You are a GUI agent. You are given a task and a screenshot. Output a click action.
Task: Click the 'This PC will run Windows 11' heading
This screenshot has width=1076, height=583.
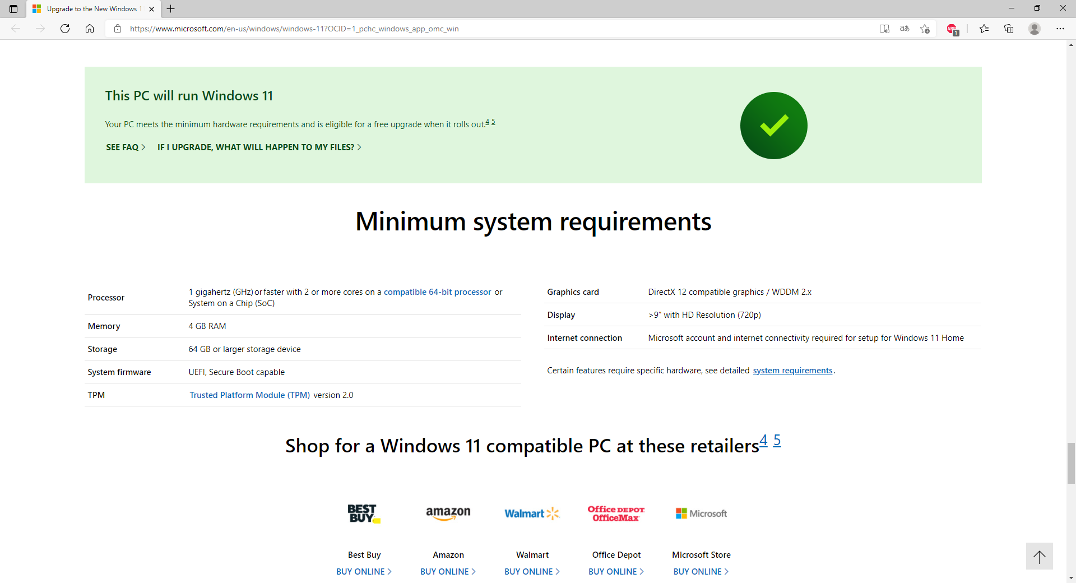point(189,96)
